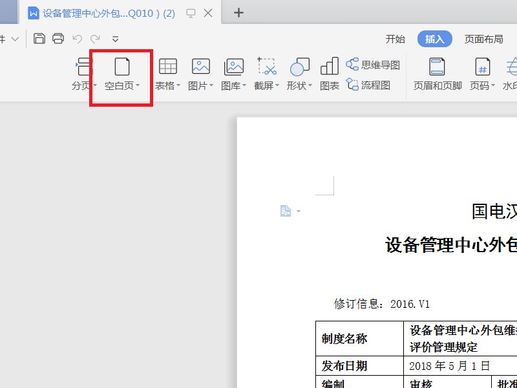Switch to the 页面布局 ribbon tab
517x388 pixels.
[483, 39]
